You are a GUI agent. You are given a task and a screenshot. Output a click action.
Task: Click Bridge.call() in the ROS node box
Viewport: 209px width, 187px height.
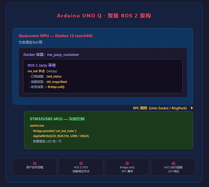56,87
